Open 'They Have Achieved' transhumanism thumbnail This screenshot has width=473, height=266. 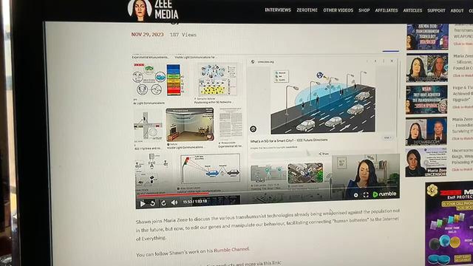[426, 100]
